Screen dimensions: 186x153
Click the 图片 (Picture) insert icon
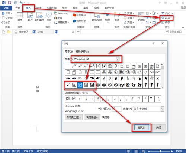coord(30,17)
